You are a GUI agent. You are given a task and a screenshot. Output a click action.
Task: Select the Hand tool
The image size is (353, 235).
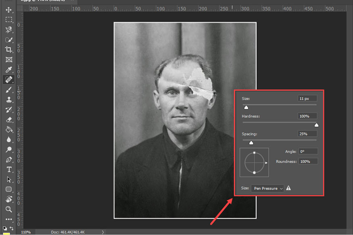coord(9,199)
